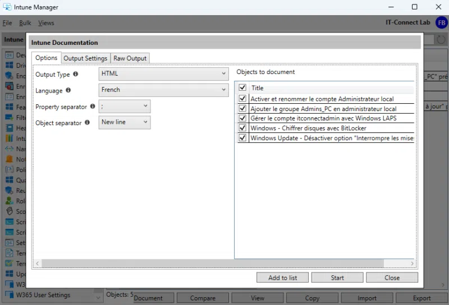Screen dimensions: 449x305
Task: Click the W365 User Settings icon in sidebar
Action: [9, 295]
